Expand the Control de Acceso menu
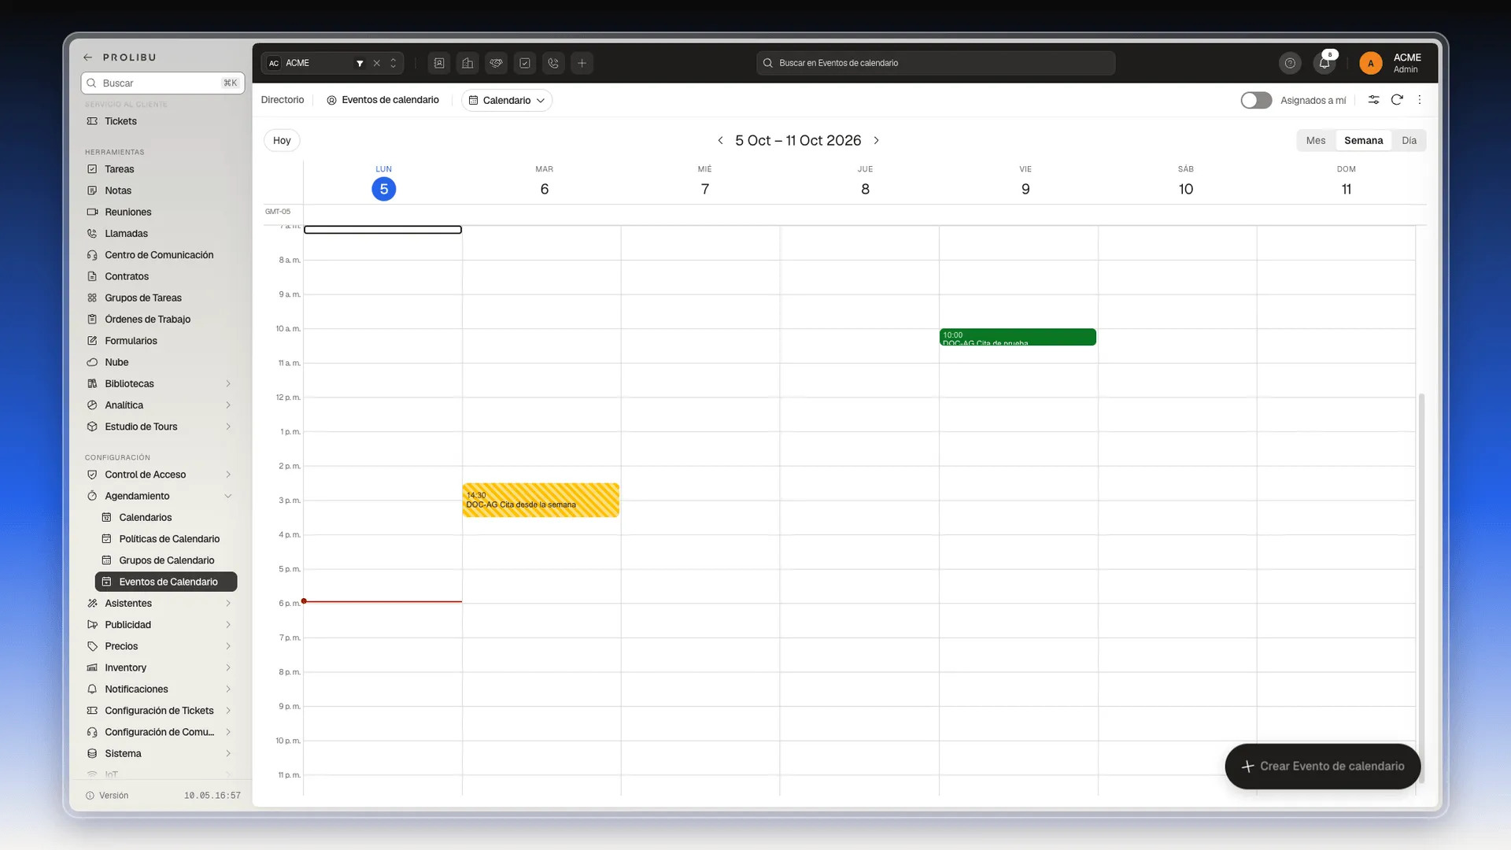This screenshot has width=1511, height=850. pyautogui.click(x=228, y=475)
